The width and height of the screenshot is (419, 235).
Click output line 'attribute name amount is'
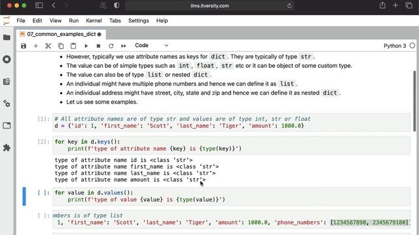click(x=130, y=180)
